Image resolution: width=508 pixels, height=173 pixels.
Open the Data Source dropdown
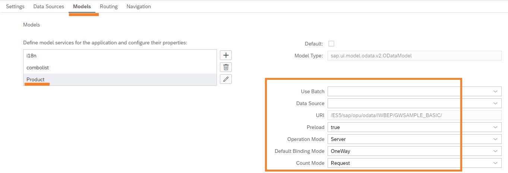(495, 103)
